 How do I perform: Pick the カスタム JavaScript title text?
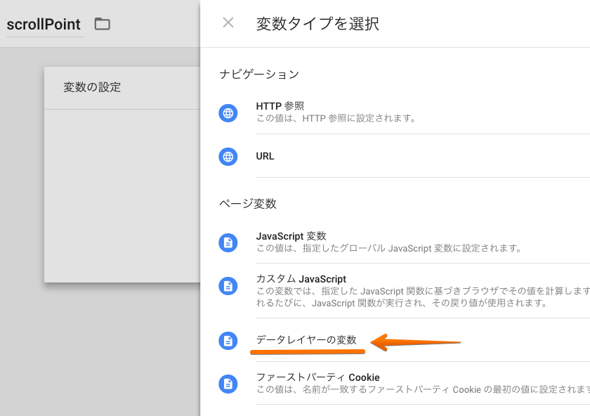(x=301, y=279)
